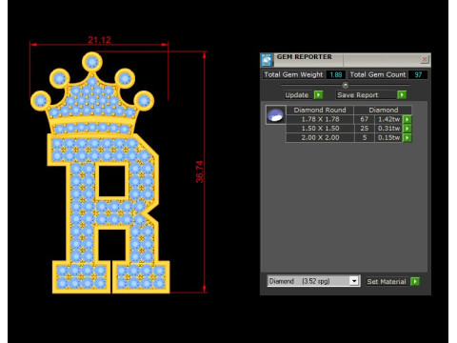Screen dimensions: 457x343
Task: Click the top center crown gem
Action: click(92, 62)
